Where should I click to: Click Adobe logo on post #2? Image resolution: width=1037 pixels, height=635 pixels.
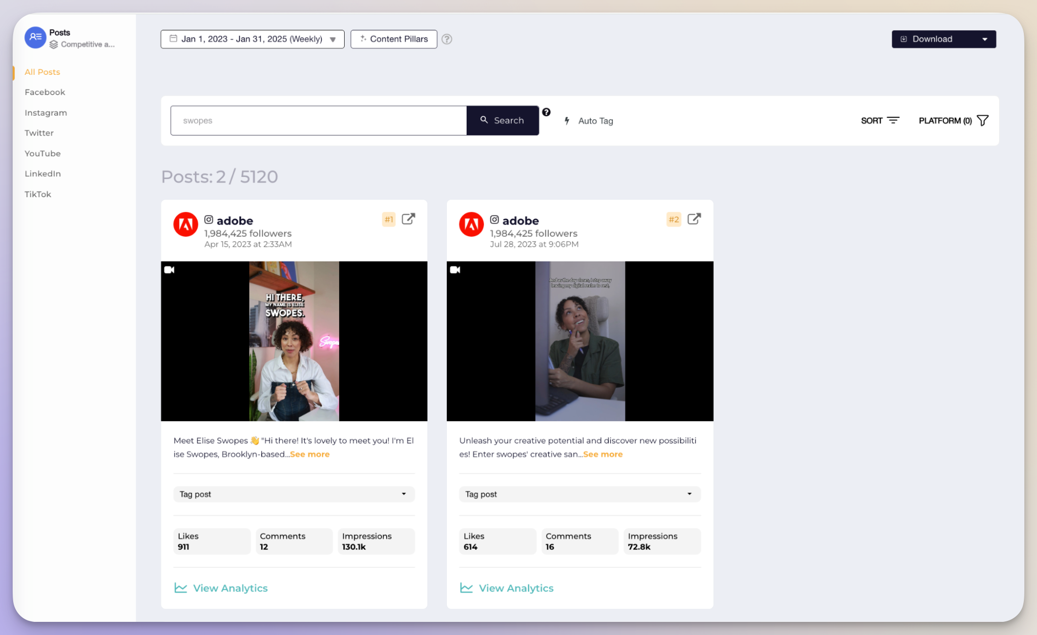pyautogui.click(x=471, y=224)
